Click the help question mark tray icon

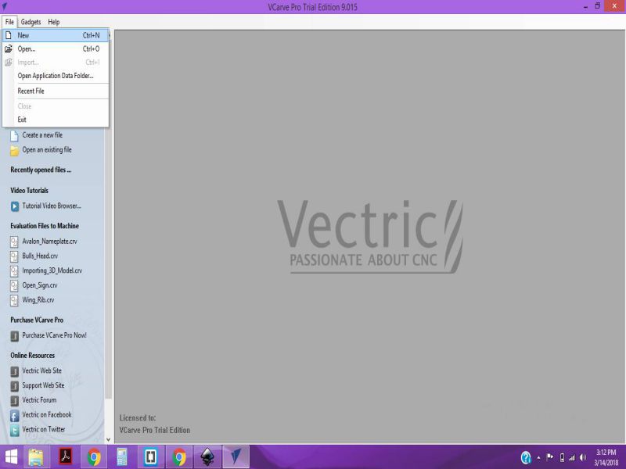point(526,457)
